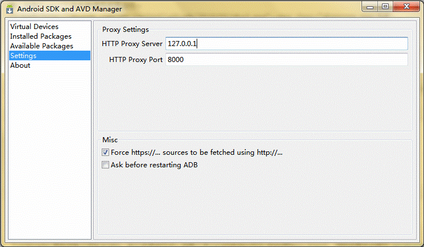Click the Proxy Settings group heading
424x247 pixels.
(x=126, y=30)
